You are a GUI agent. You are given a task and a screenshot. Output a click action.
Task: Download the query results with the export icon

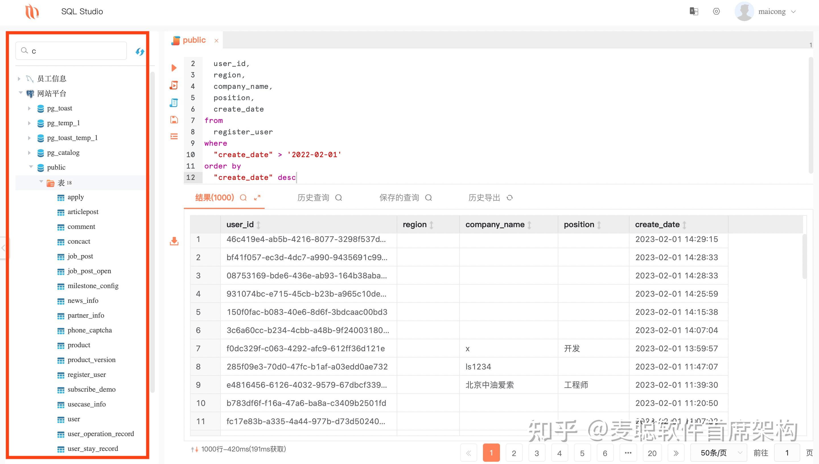coord(174,242)
